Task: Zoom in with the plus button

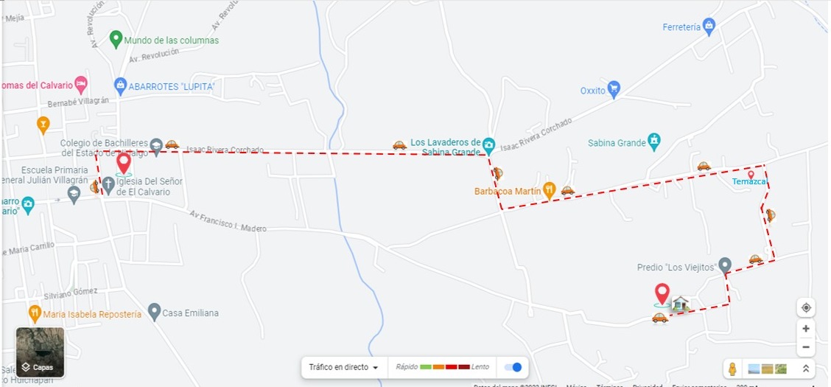Action: click(x=806, y=329)
